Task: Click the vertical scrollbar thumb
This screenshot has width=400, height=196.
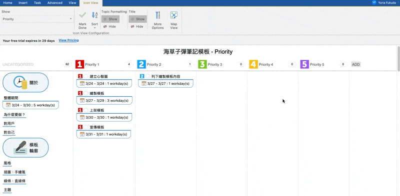Action: [x=398, y=58]
